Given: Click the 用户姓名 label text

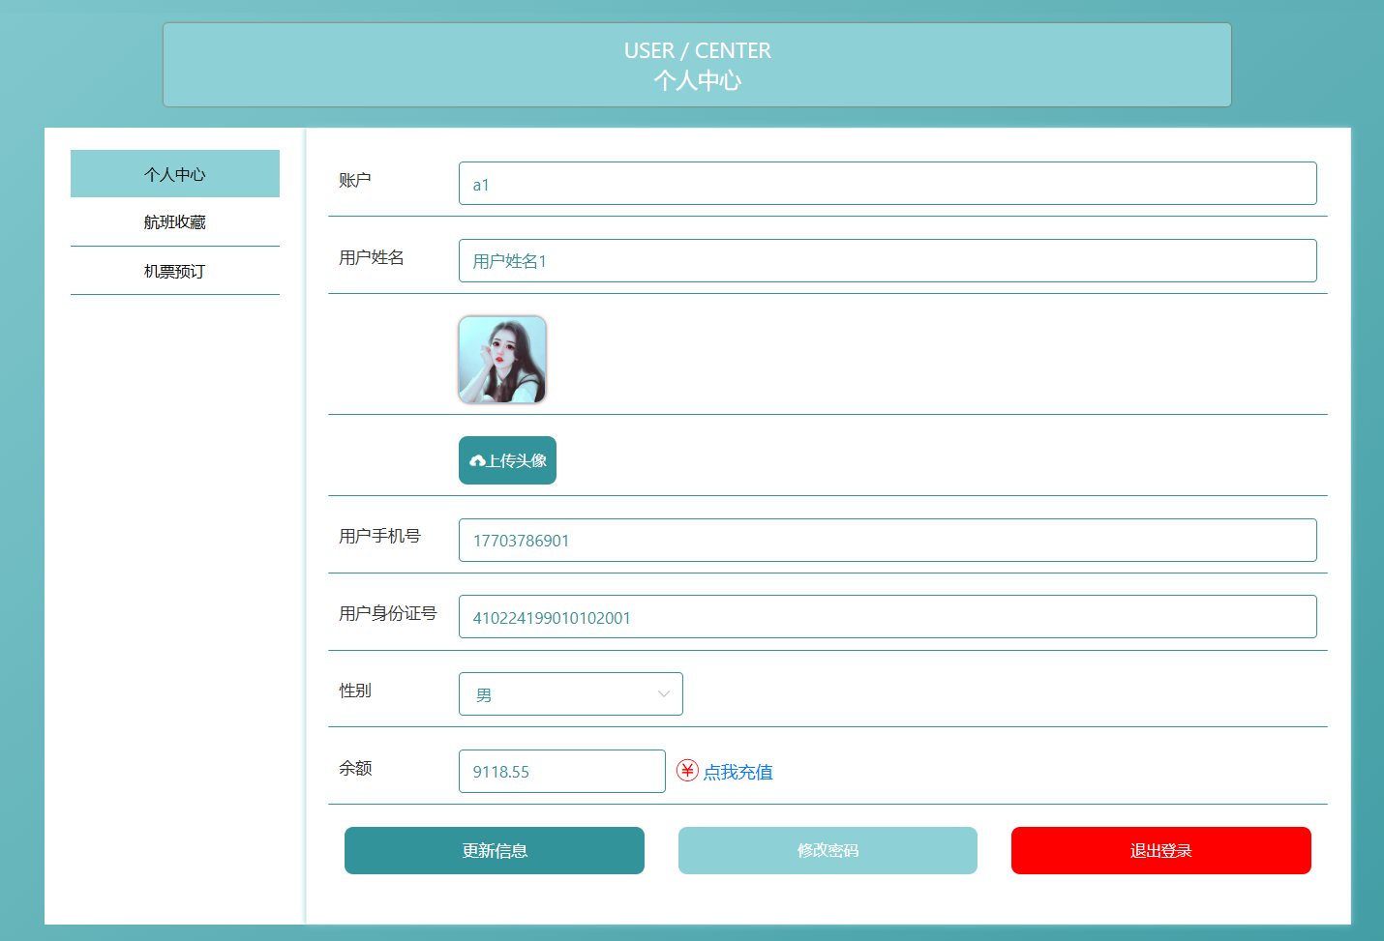Looking at the screenshot, I should click(x=372, y=257).
